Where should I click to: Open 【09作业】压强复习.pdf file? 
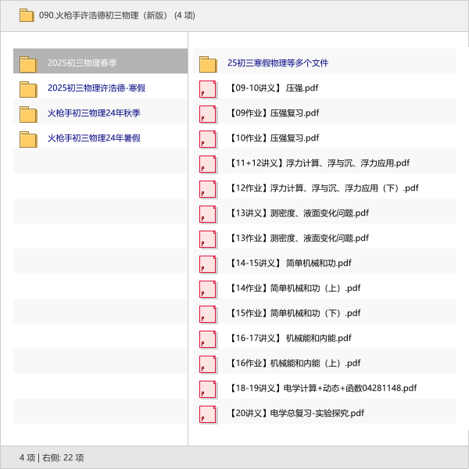pyautogui.click(x=274, y=113)
